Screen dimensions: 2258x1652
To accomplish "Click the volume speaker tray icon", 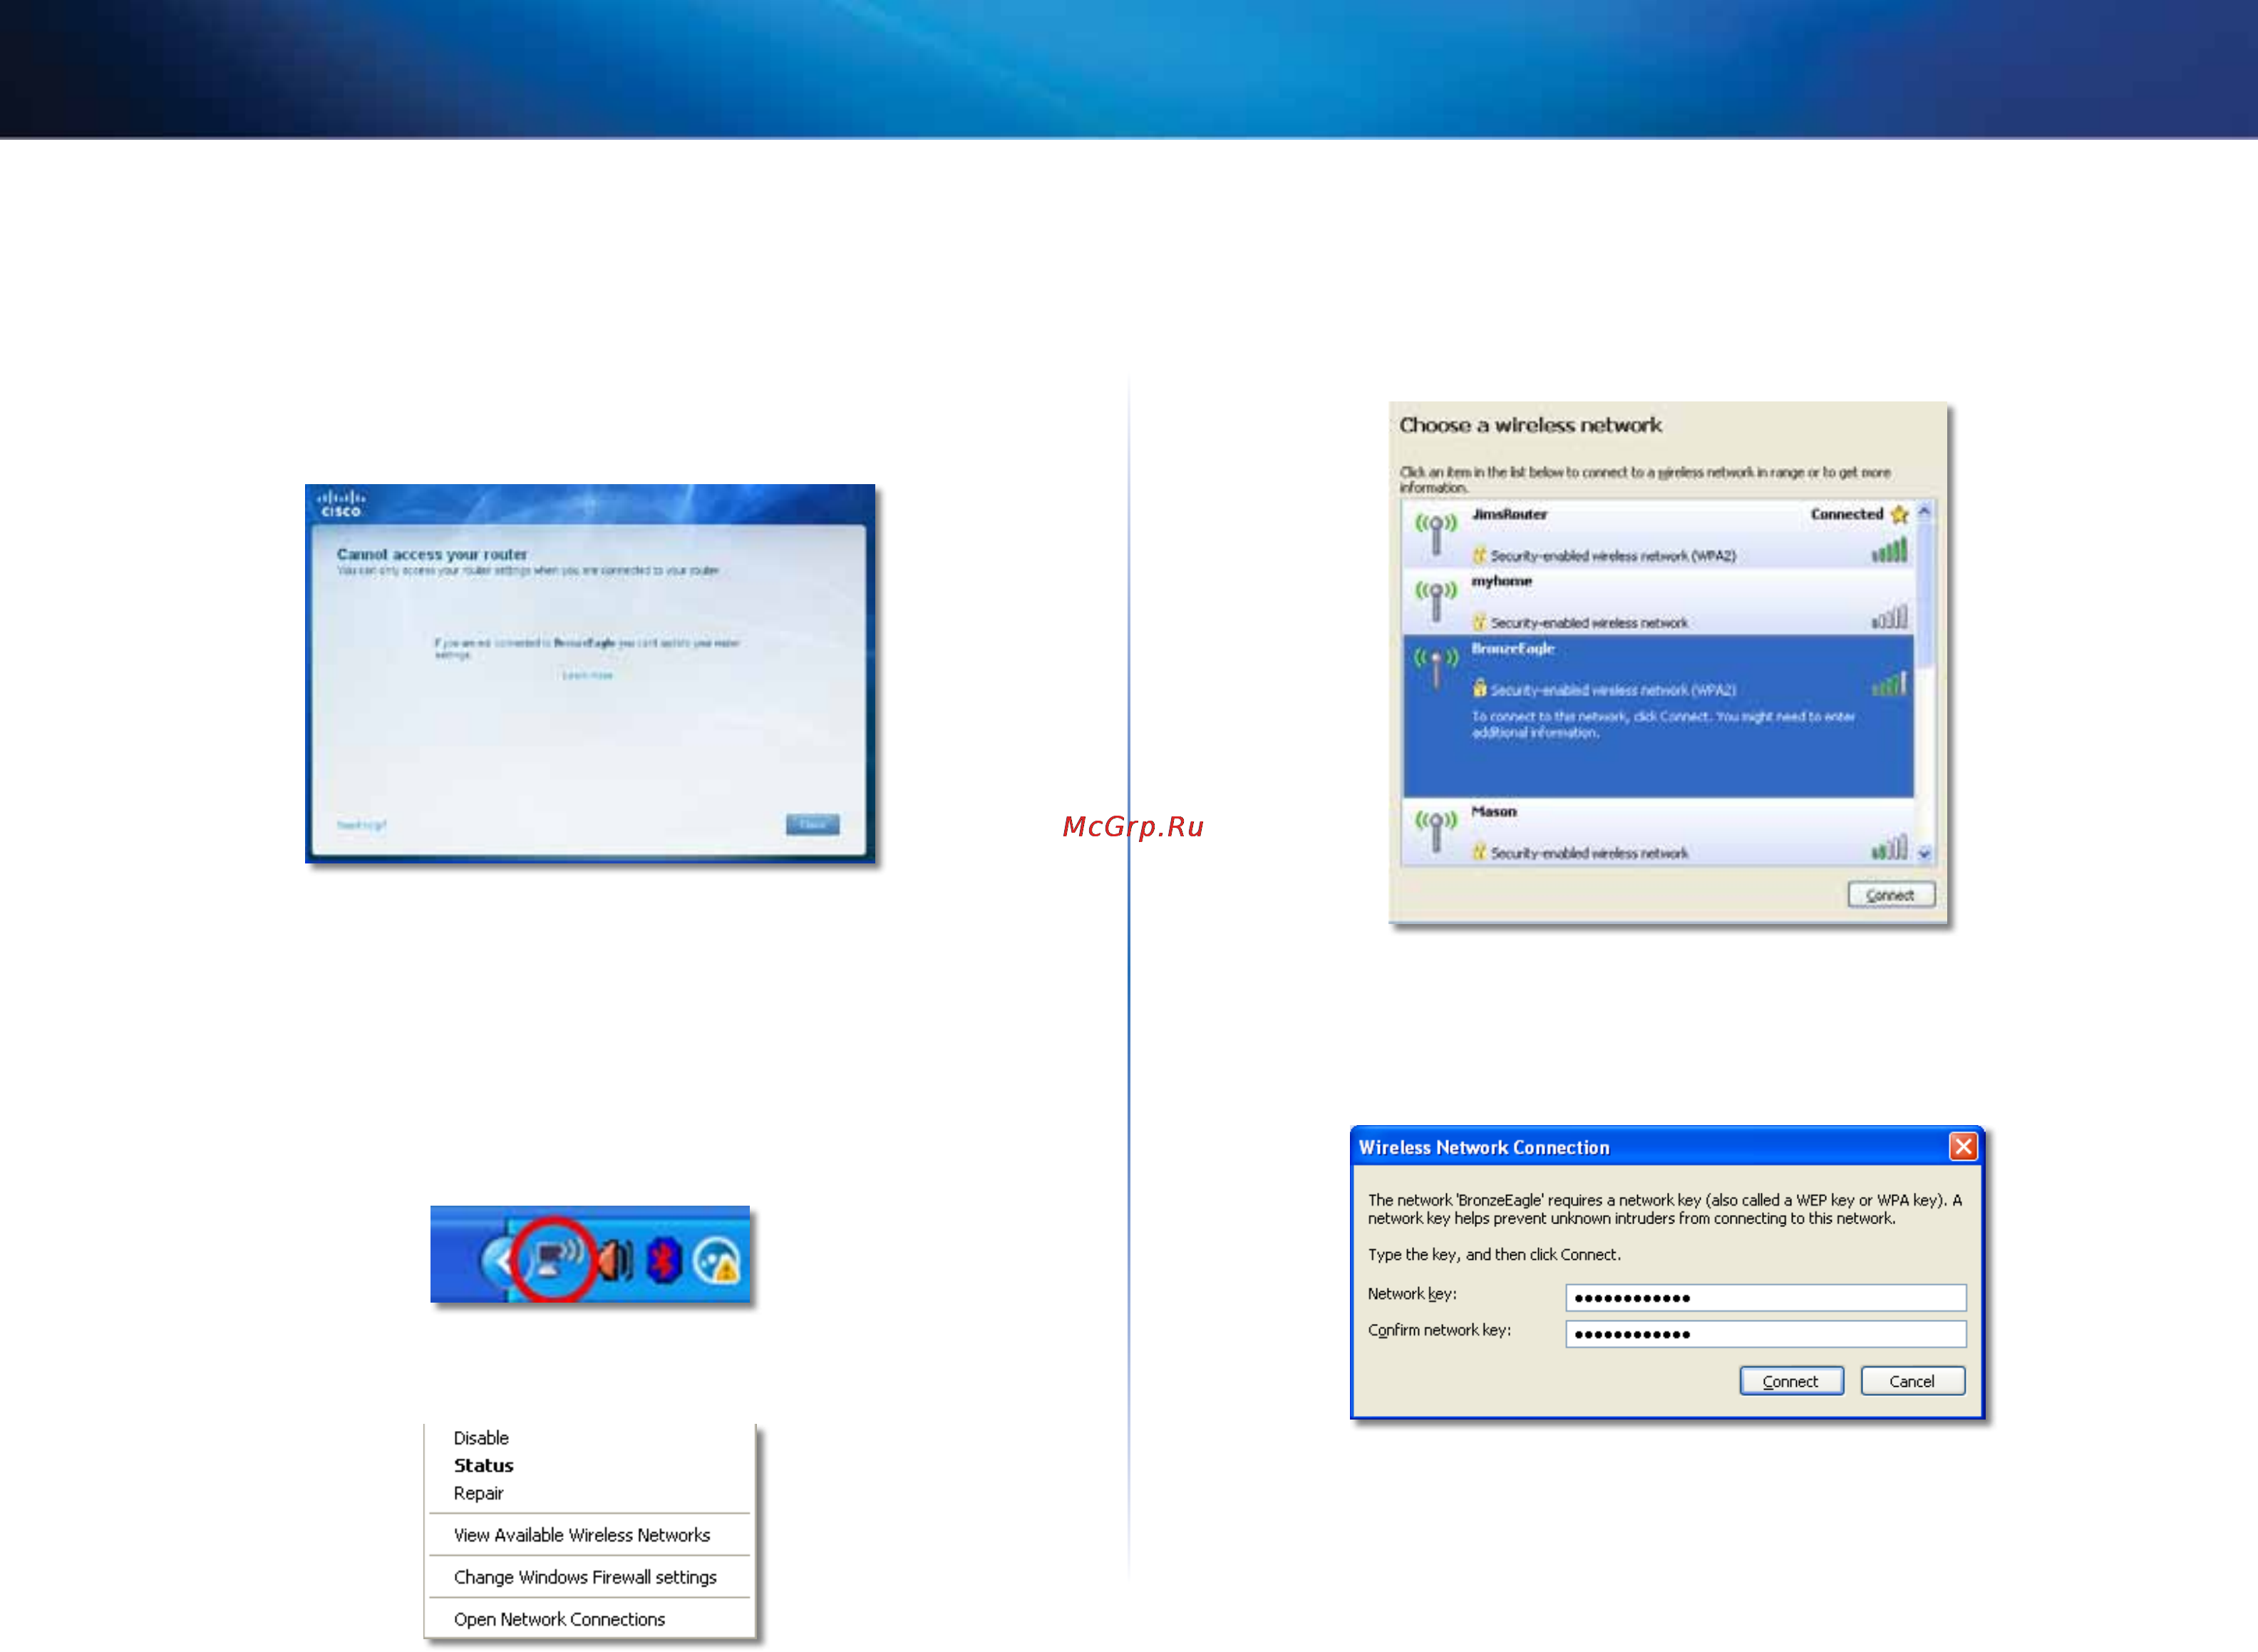I will point(616,1260).
